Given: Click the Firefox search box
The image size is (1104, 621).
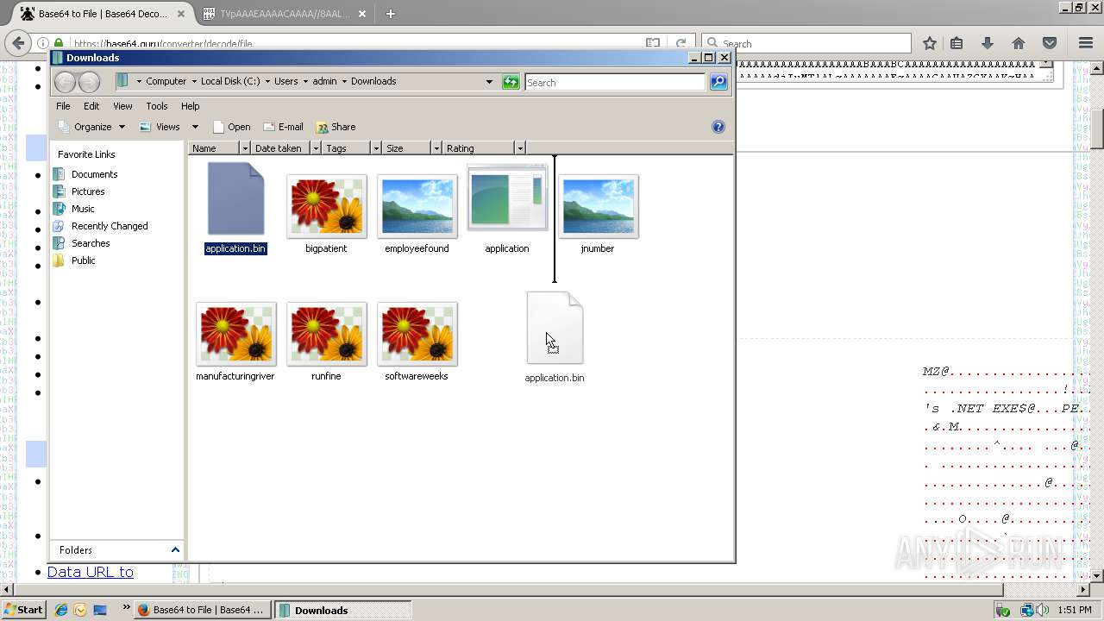Looking at the screenshot, I should coord(806,43).
